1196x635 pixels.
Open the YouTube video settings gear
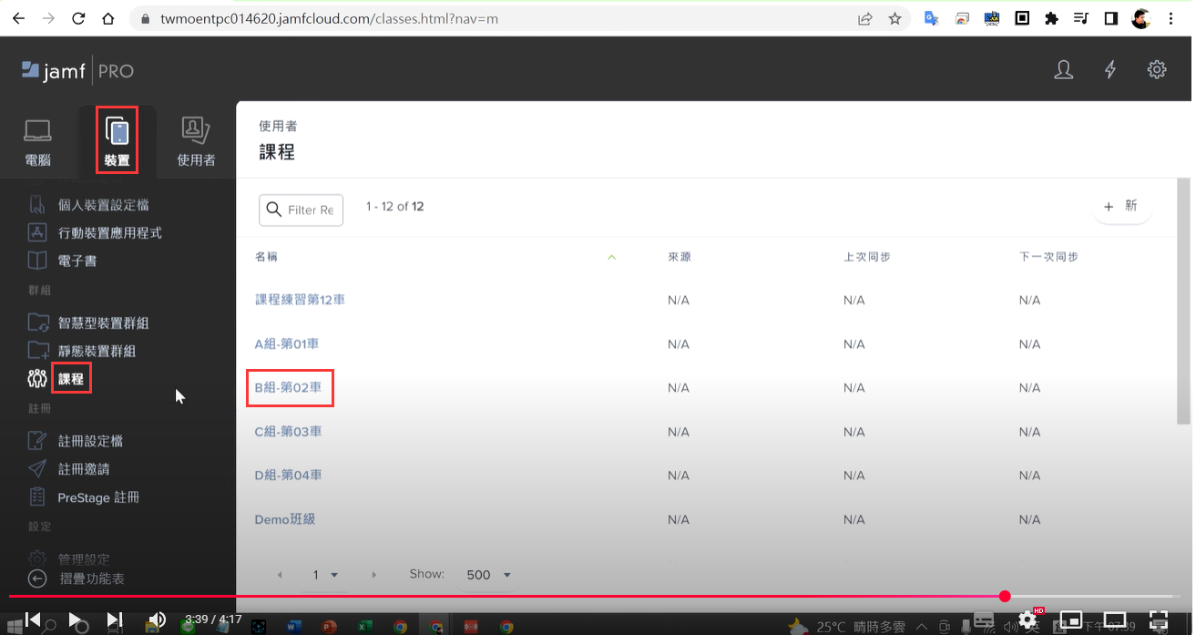pos(1027,620)
